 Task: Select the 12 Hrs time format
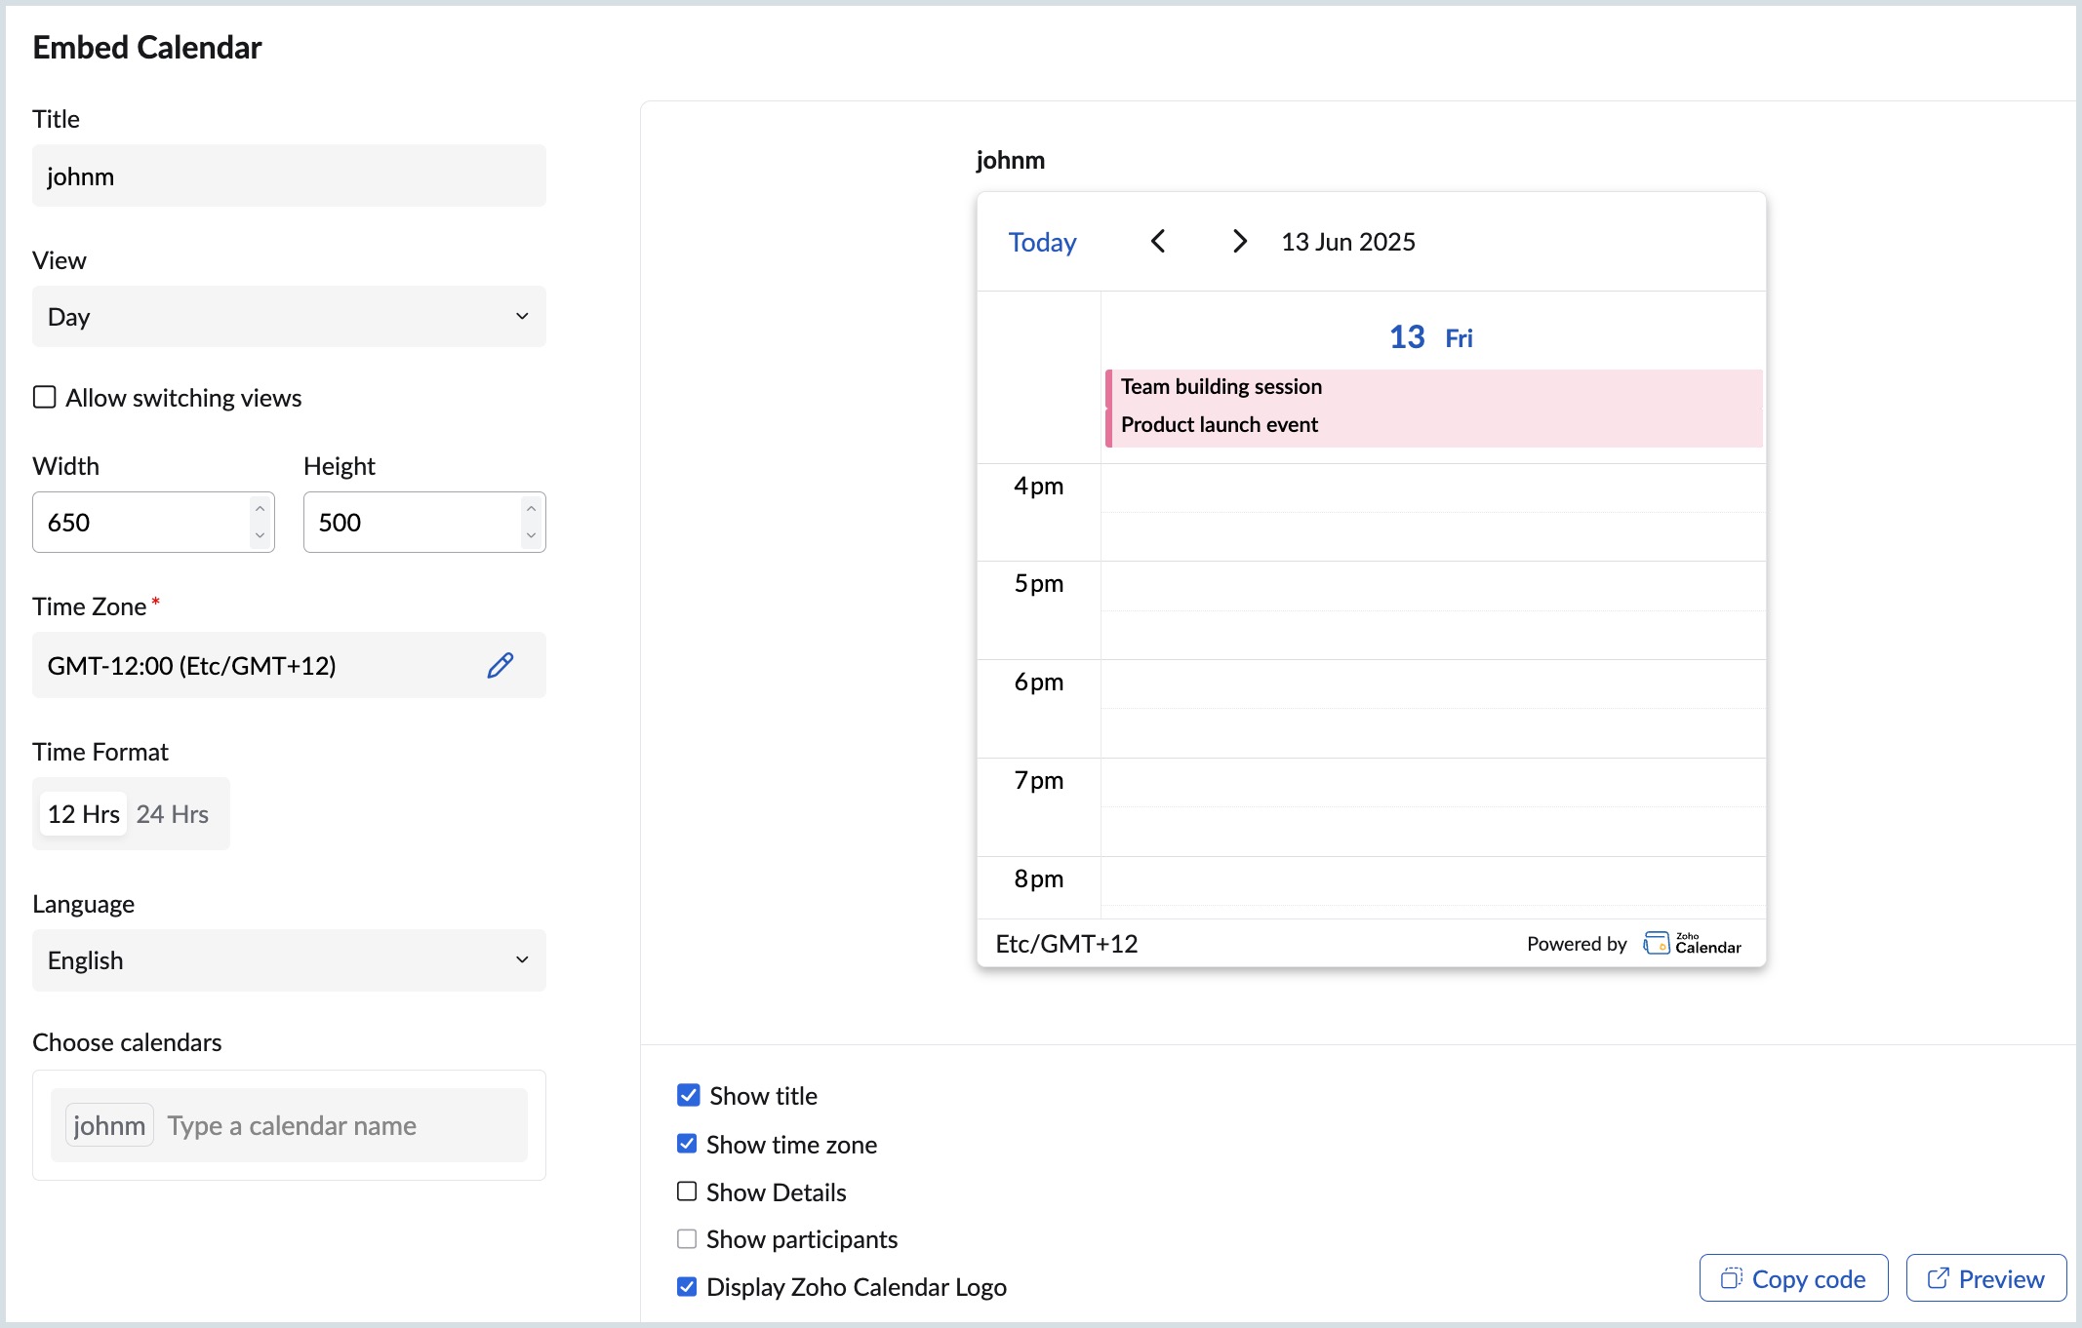pyautogui.click(x=84, y=813)
